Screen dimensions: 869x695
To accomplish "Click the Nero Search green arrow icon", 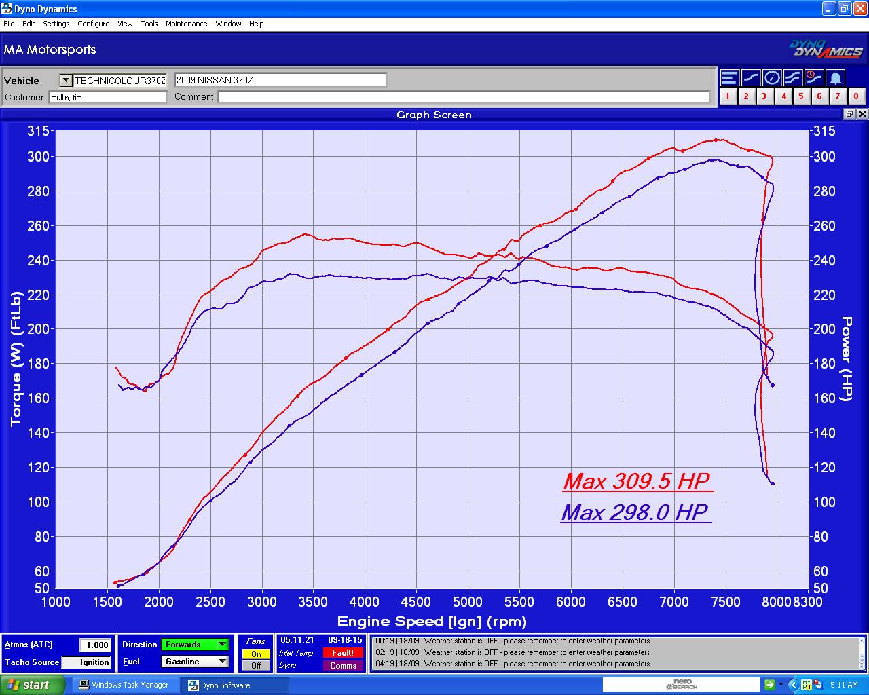I will tap(769, 685).
